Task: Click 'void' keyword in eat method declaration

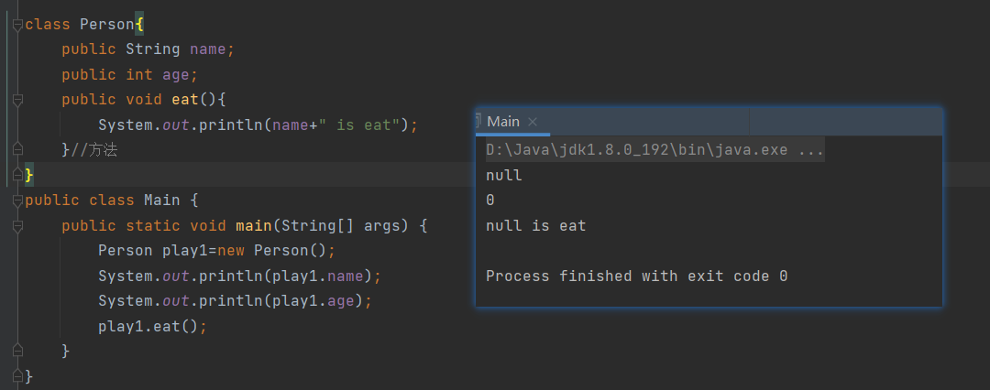Action: coord(144,100)
